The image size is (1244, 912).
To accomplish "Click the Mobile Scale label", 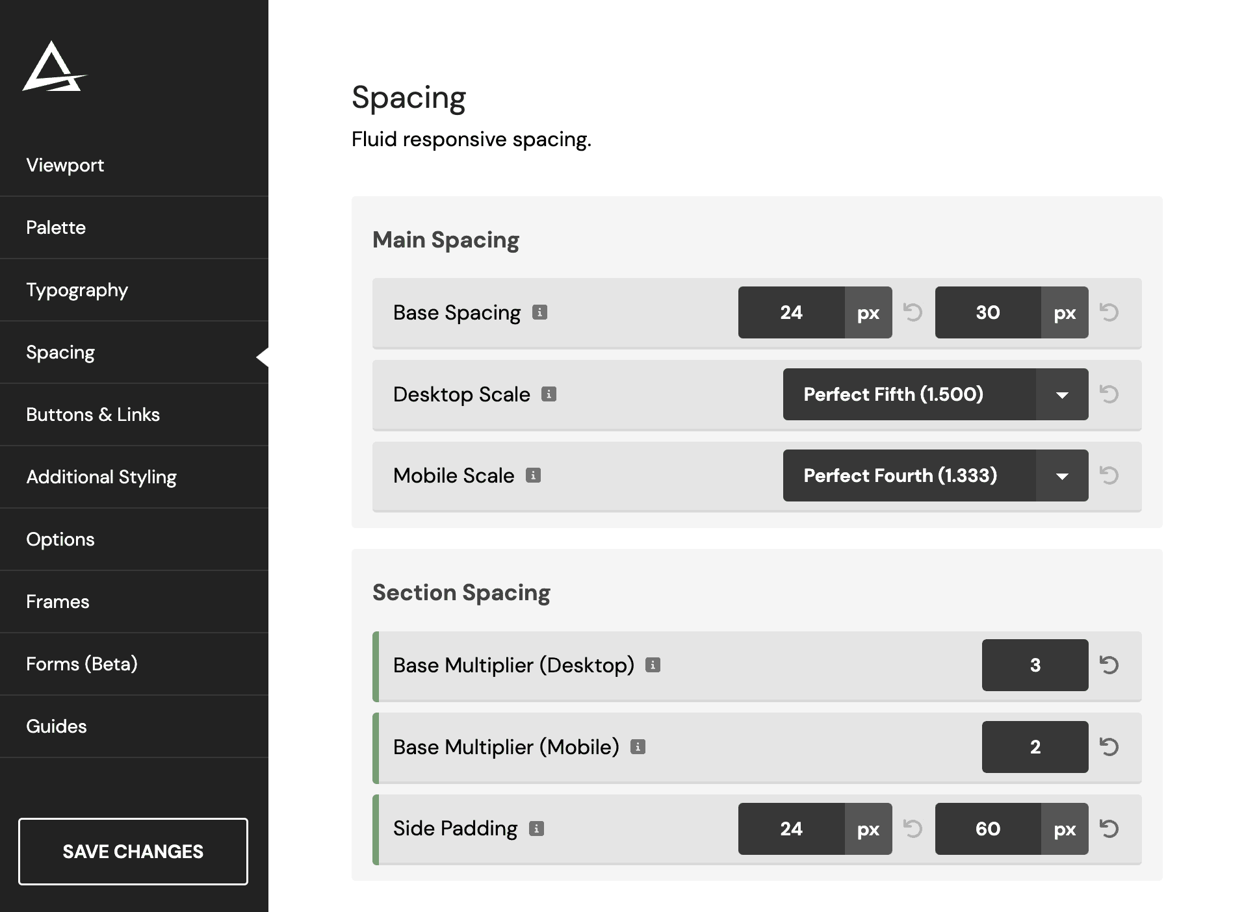I will (454, 475).
